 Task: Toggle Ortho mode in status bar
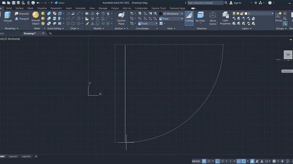pyautogui.click(x=217, y=161)
